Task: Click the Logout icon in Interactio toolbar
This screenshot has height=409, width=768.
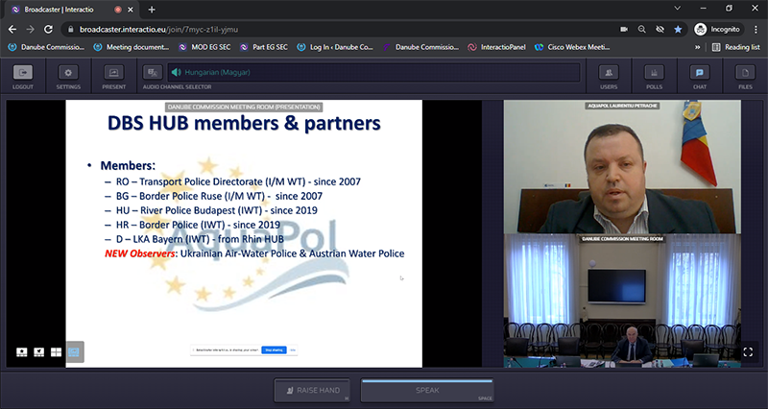Action: pos(22,73)
